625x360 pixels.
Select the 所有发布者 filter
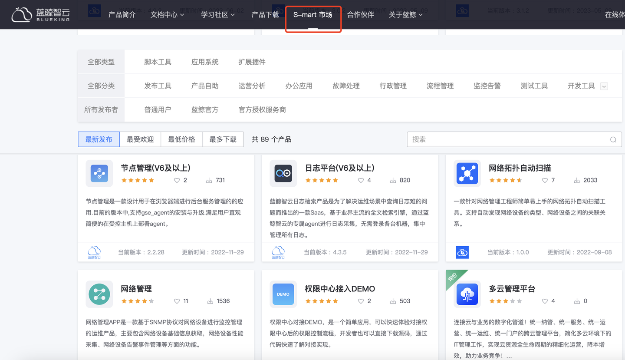[x=101, y=110]
